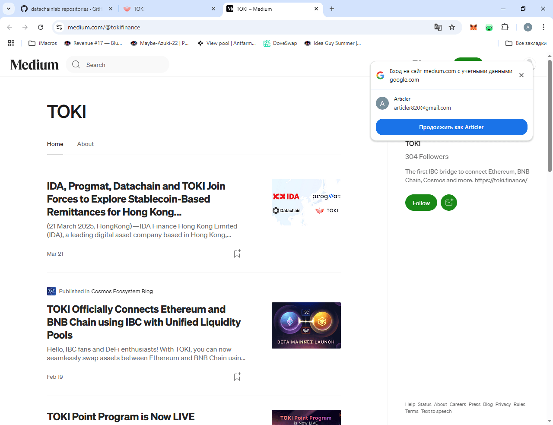
Task: View site information icon in address bar
Action: point(59,27)
